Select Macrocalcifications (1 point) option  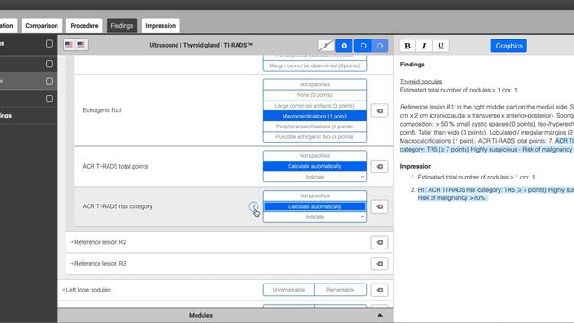[x=315, y=116]
